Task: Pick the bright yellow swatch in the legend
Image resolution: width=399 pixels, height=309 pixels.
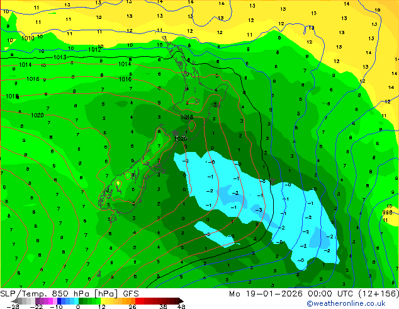Action: pyautogui.click(x=103, y=301)
